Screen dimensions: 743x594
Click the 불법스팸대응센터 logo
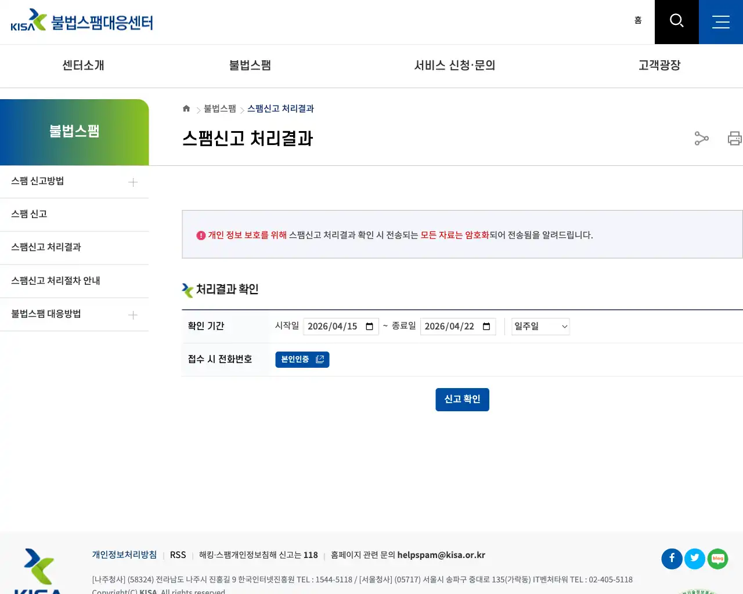(81, 21)
